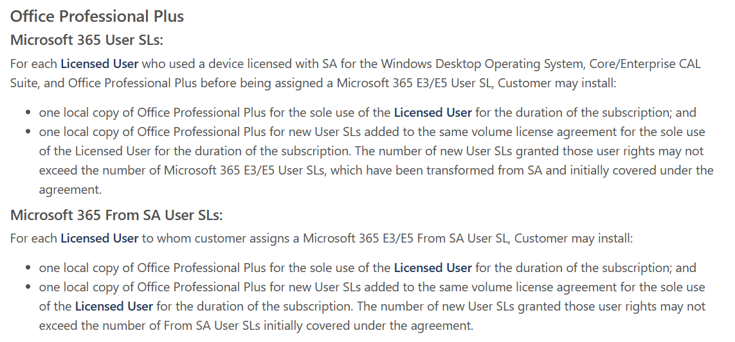
Task: Click the first bullet dot under Microsoft 365 User SLs
Action: pos(28,113)
